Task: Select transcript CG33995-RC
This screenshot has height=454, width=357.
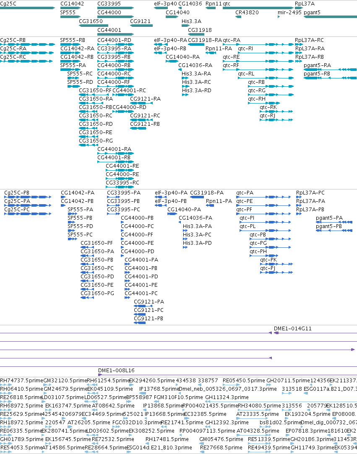Action: [x=122, y=183]
